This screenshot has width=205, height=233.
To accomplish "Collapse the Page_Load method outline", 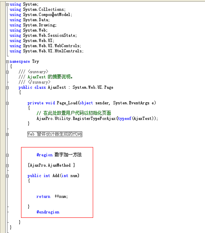I will [x=7, y=103].
